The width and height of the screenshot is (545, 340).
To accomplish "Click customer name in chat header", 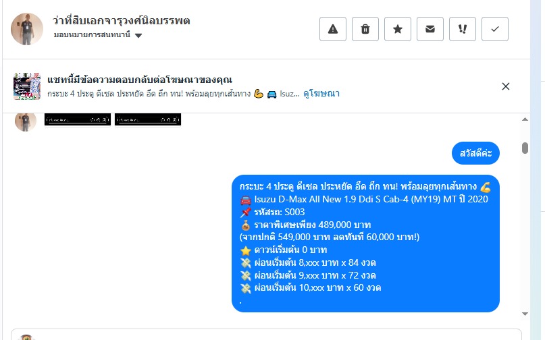I will 121,20.
